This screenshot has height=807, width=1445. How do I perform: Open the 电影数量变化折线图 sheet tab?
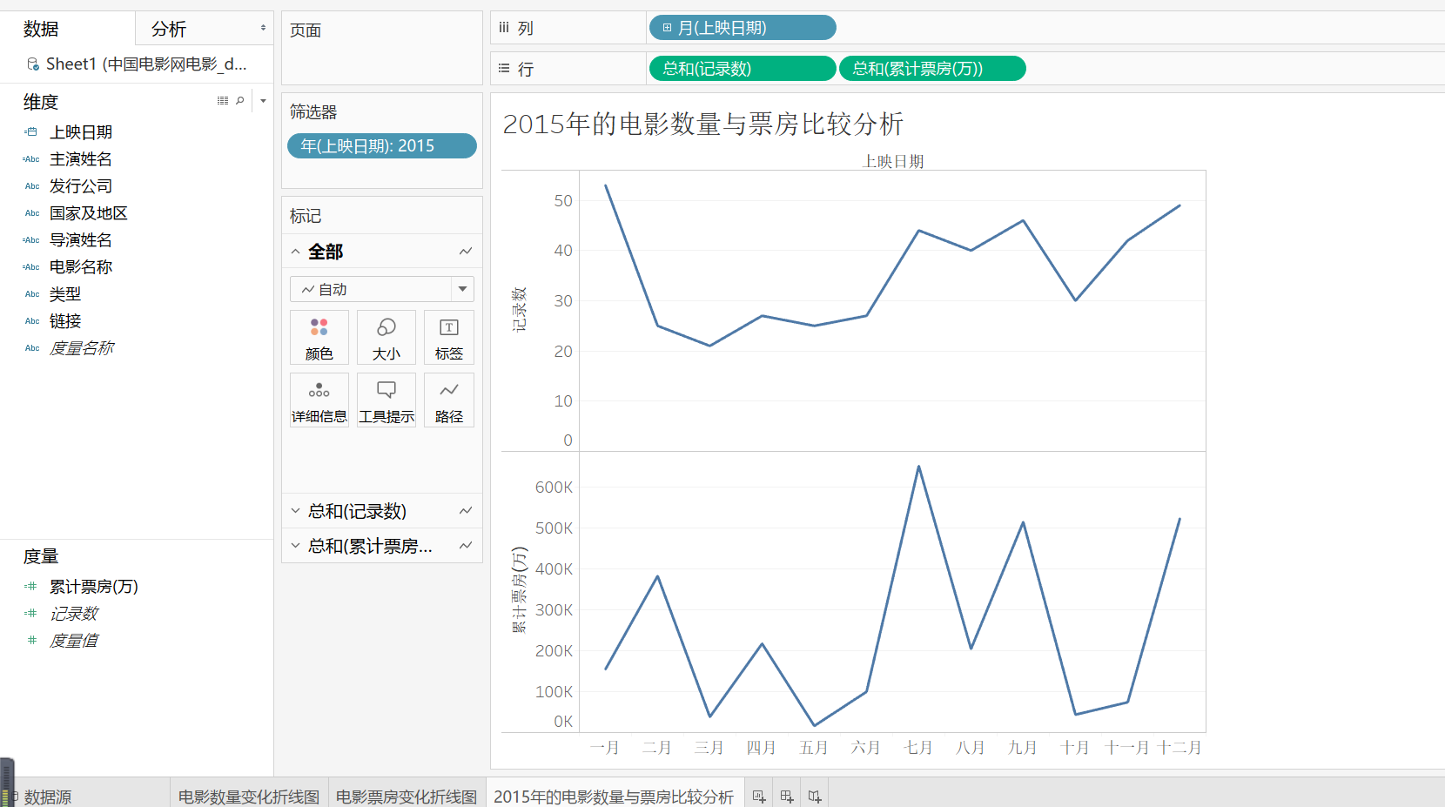click(249, 797)
